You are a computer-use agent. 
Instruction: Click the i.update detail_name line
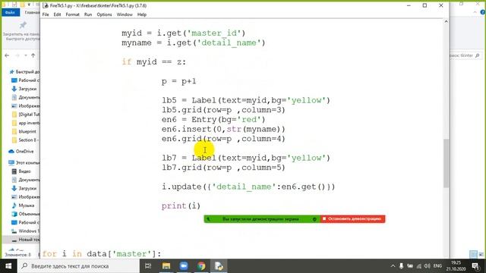(248, 187)
